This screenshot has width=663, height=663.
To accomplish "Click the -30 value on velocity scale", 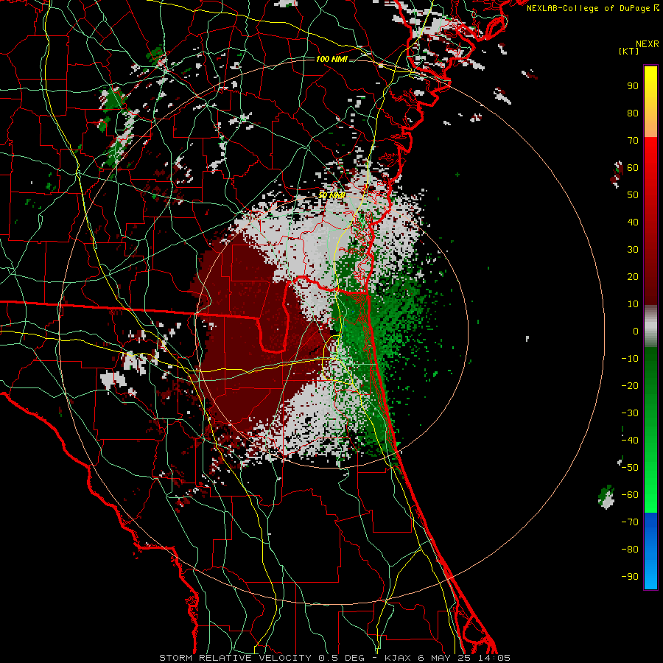I will coord(630,413).
